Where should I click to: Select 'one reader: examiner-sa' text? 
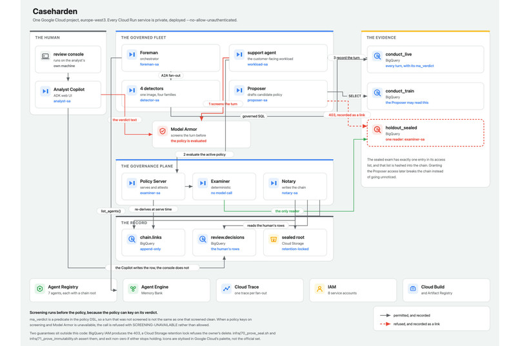pos(405,139)
